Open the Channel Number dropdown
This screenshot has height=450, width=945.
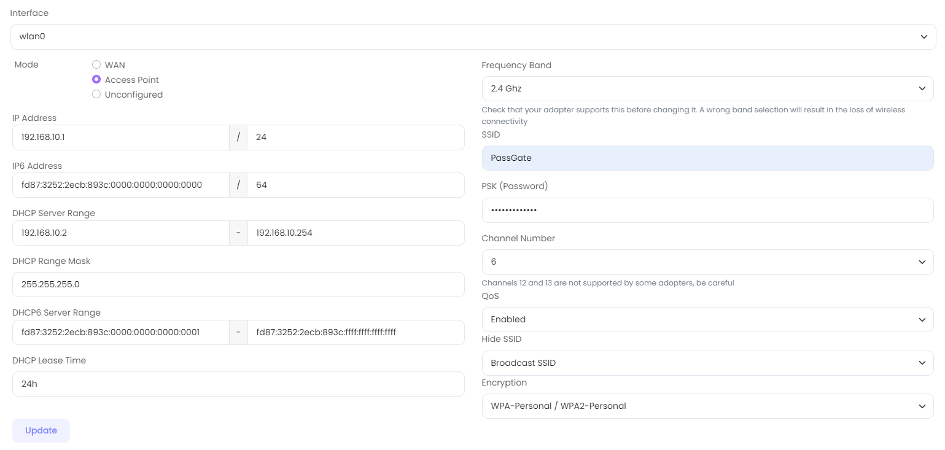[707, 262]
